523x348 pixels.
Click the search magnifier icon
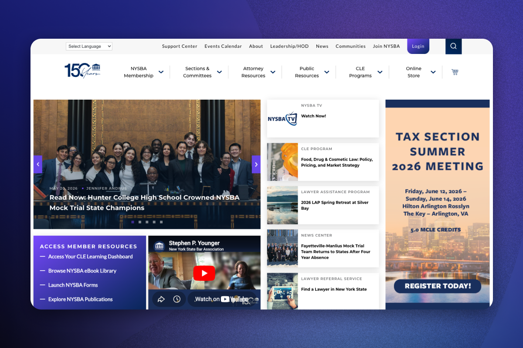(453, 46)
